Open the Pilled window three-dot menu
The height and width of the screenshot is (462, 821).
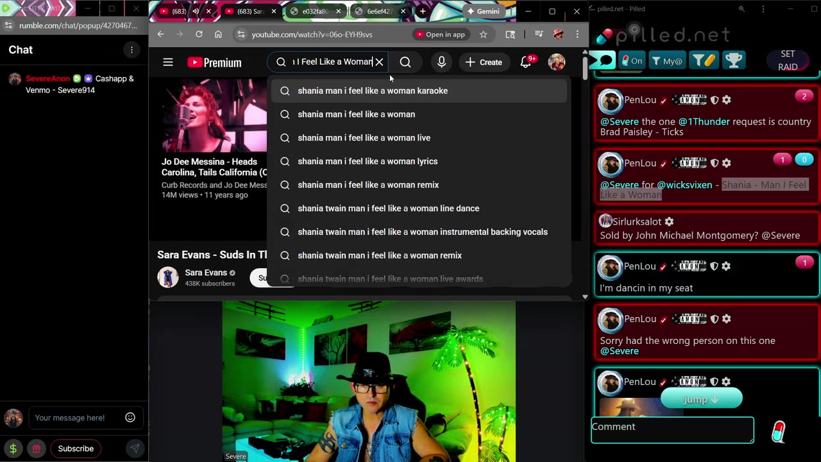tap(763, 9)
